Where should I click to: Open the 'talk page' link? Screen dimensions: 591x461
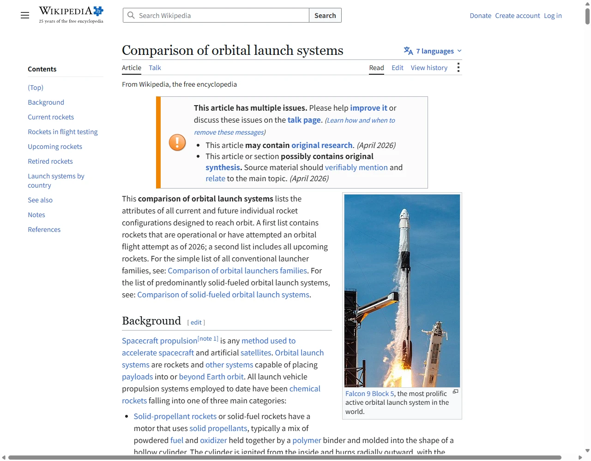click(304, 120)
